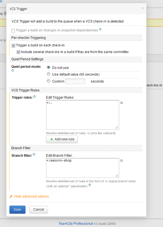Open help beside snapshot dependencies option
Screen dimensions: 163x227
[100, 29]
